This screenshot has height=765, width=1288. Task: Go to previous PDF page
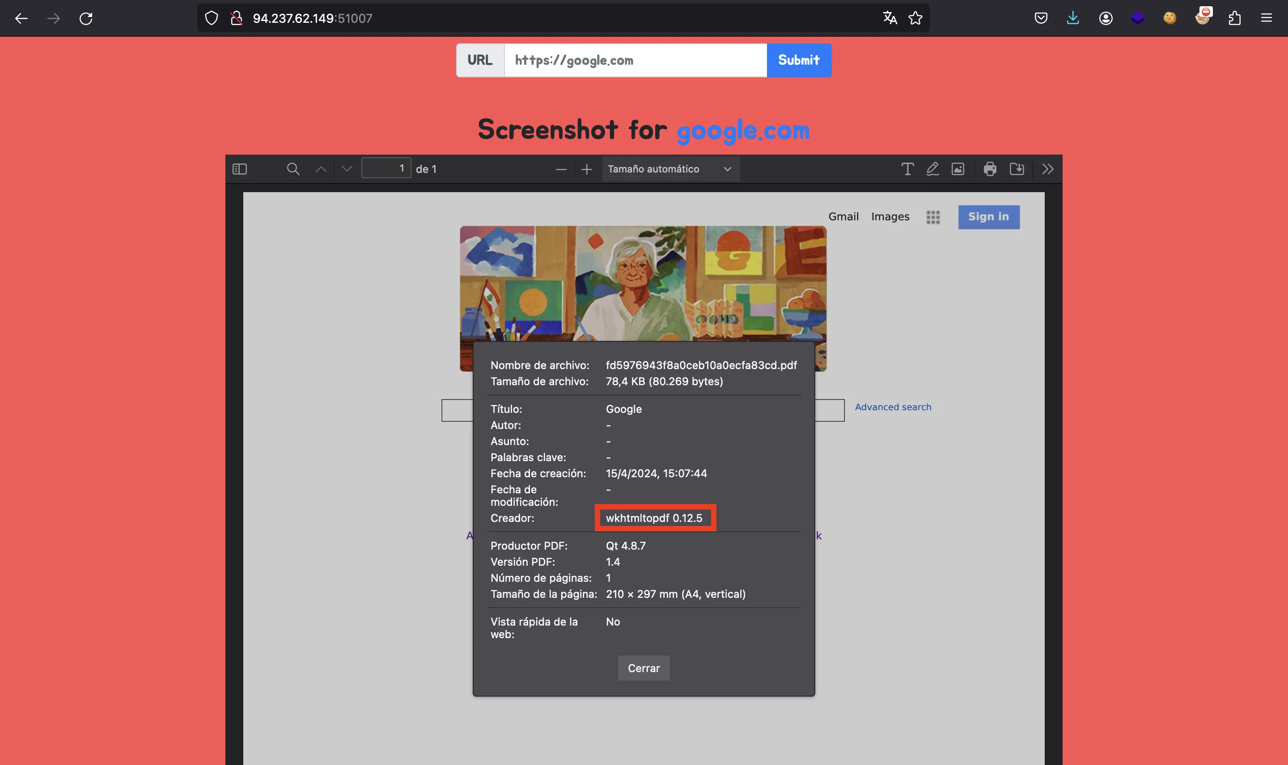(321, 169)
